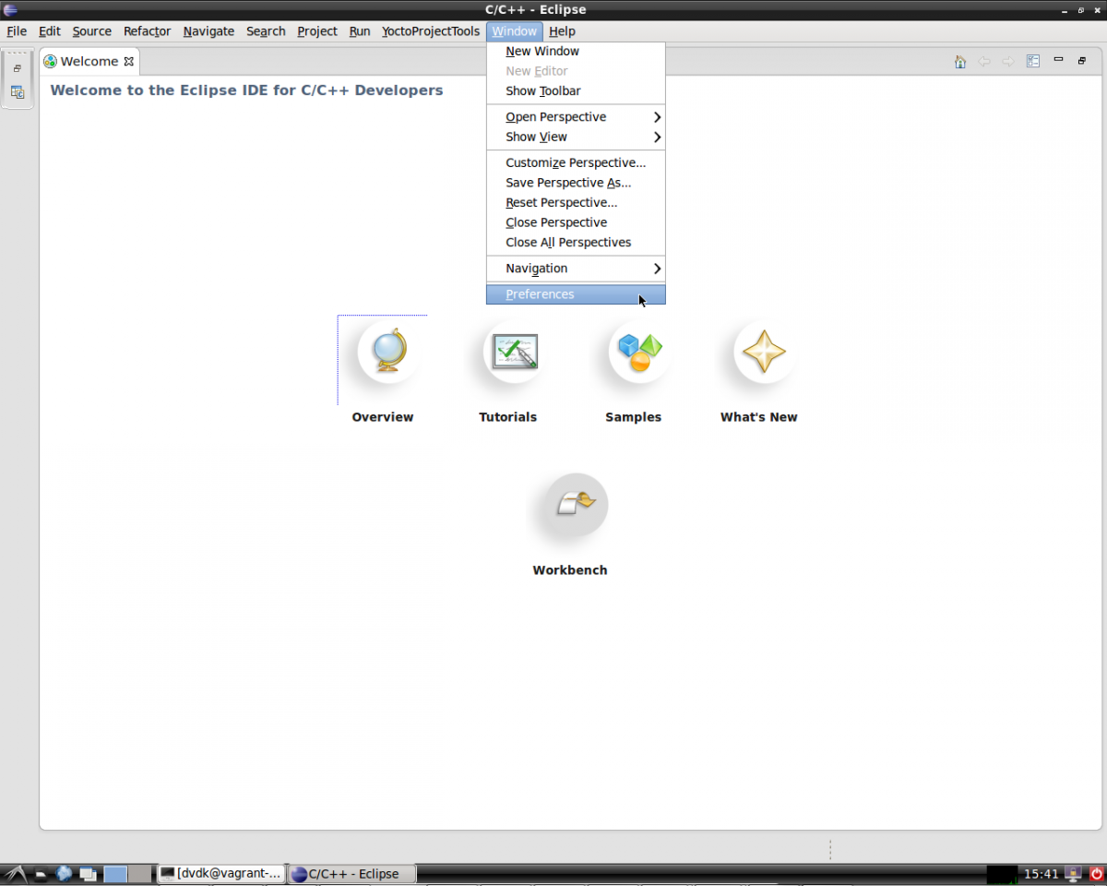
Task: Click the Samples shapes icon
Action: (639, 352)
